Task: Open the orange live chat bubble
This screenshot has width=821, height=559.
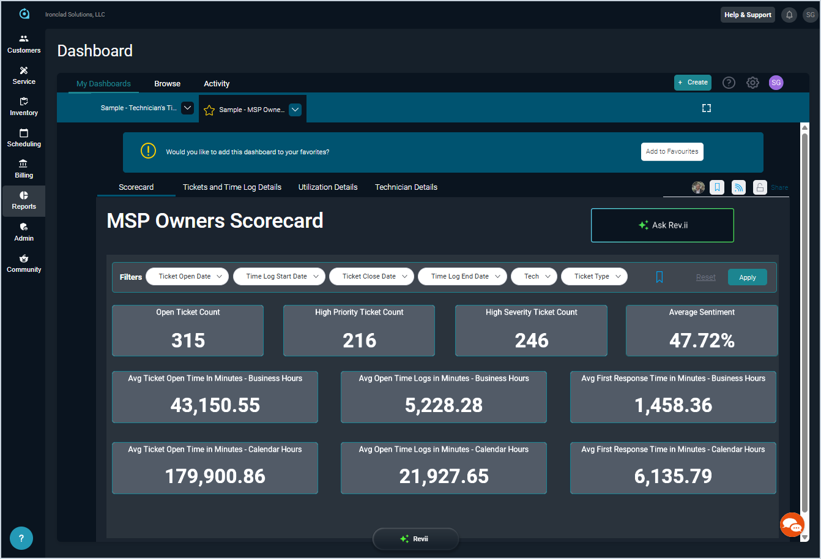Action: point(792,525)
